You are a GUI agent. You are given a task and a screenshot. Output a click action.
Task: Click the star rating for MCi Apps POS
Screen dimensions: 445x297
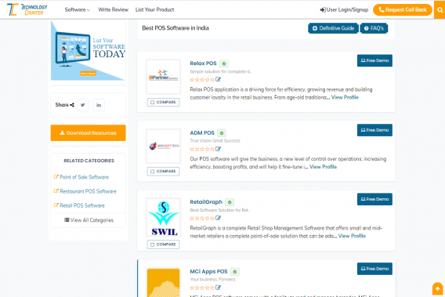point(202,288)
